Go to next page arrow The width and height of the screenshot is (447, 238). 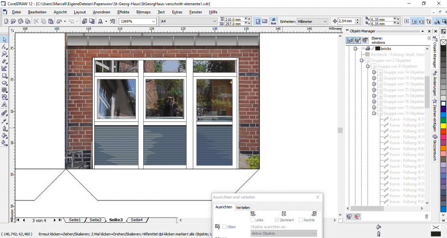point(55,220)
